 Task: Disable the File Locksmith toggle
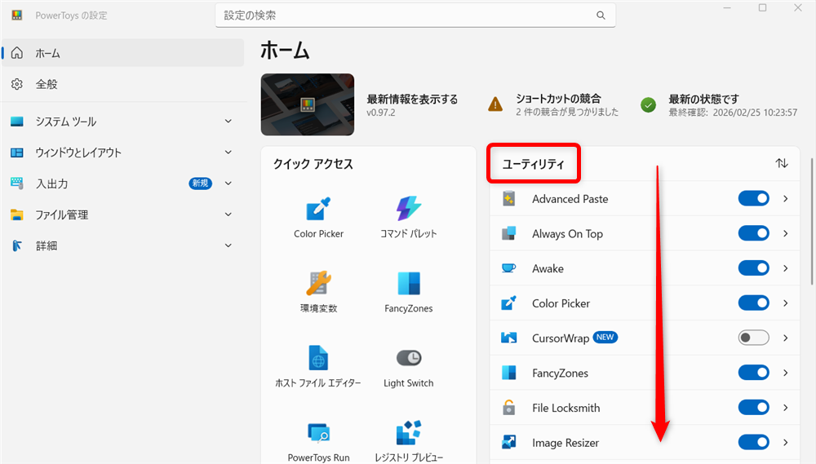tap(753, 408)
